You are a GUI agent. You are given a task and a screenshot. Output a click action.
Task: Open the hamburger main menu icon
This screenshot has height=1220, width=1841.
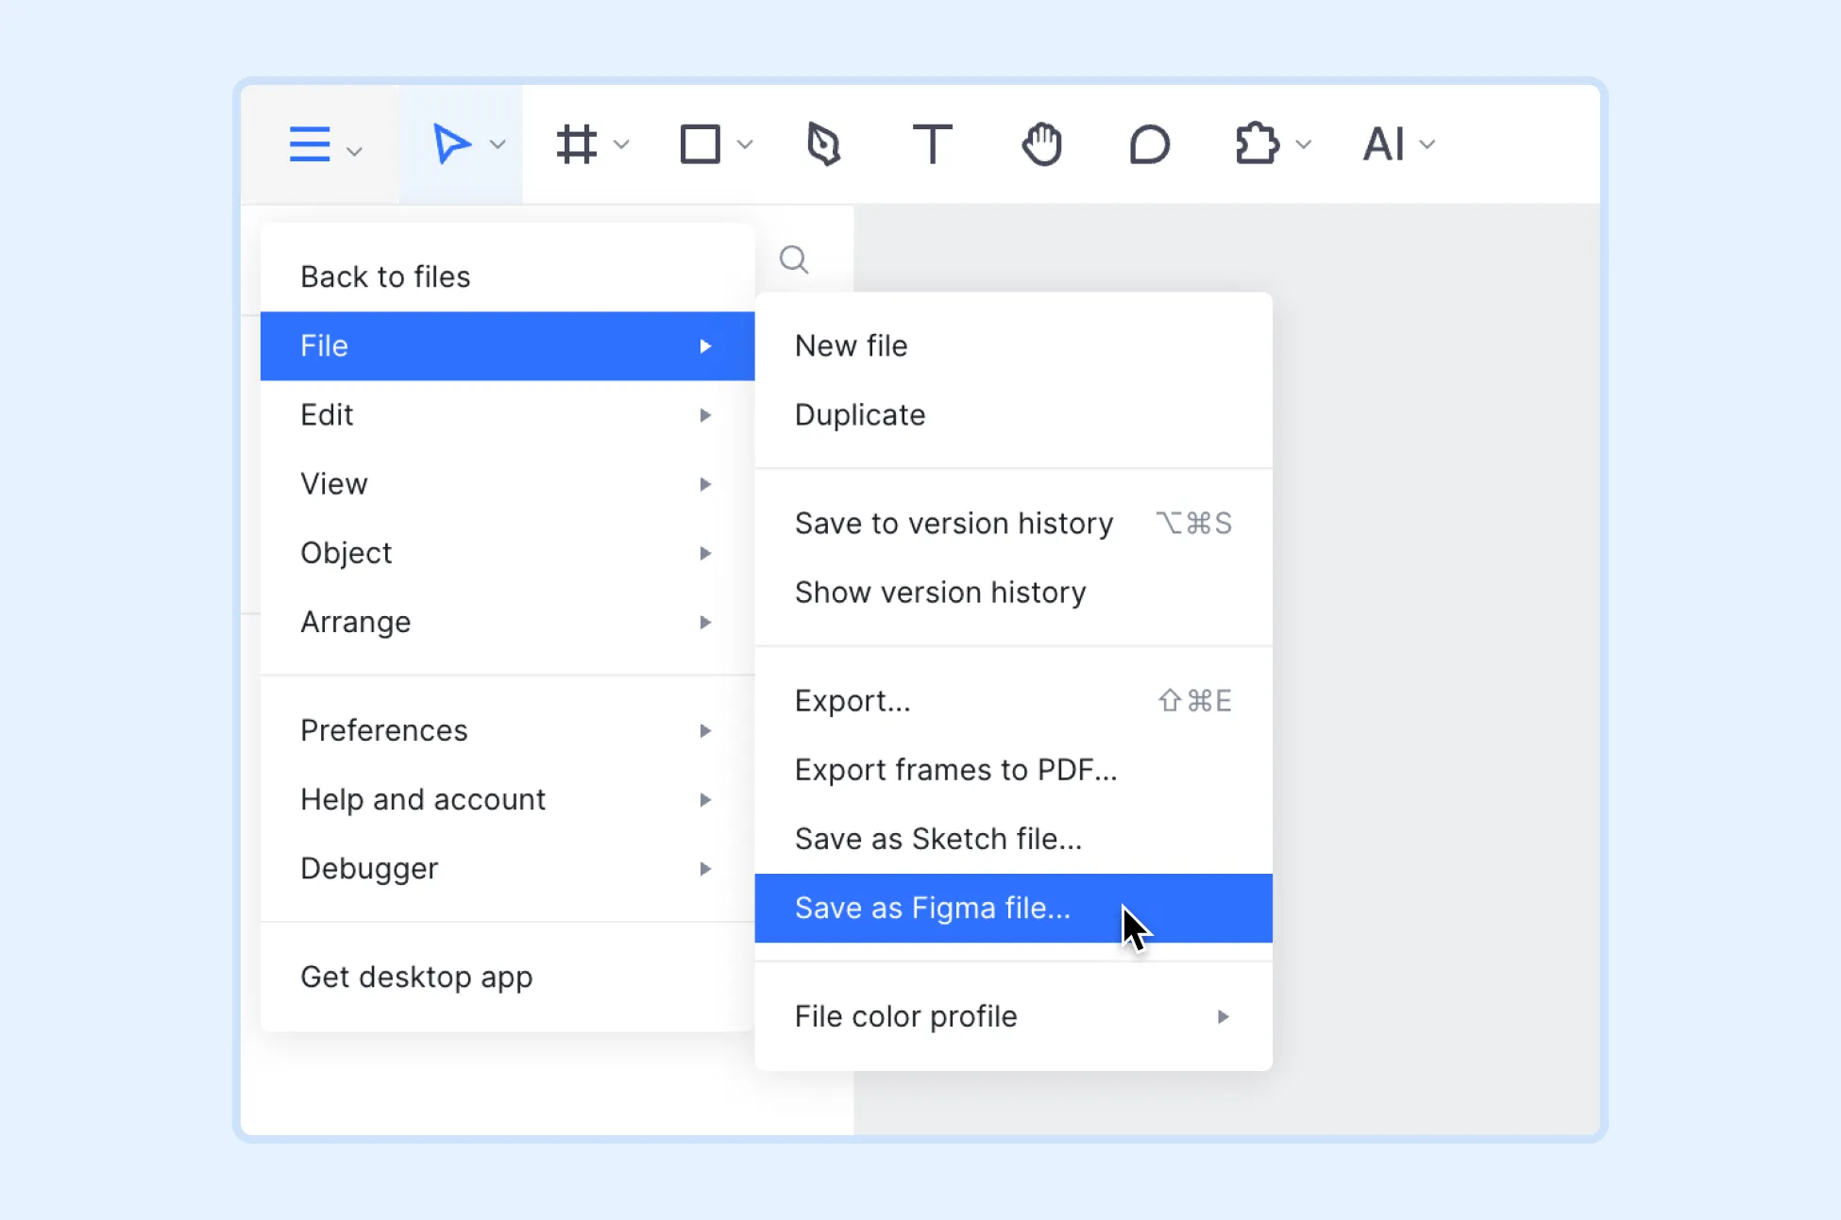click(310, 144)
